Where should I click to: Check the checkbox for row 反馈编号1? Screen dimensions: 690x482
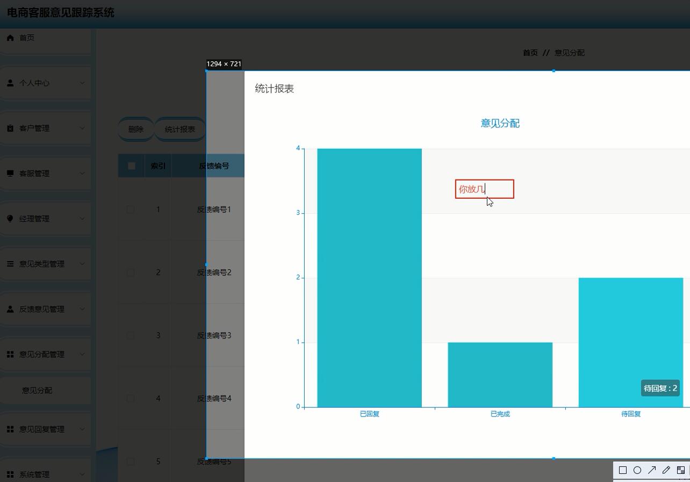pyautogui.click(x=131, y=209)
